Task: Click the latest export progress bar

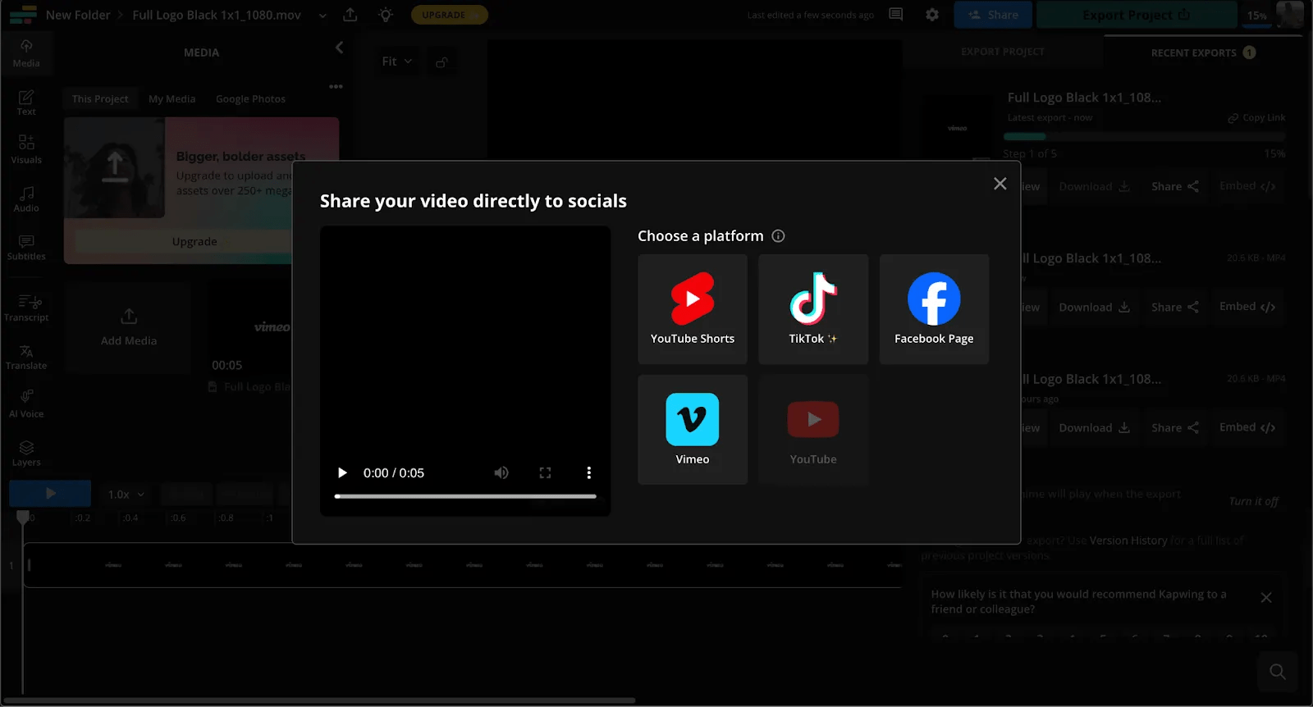Action: [1145, 137]
